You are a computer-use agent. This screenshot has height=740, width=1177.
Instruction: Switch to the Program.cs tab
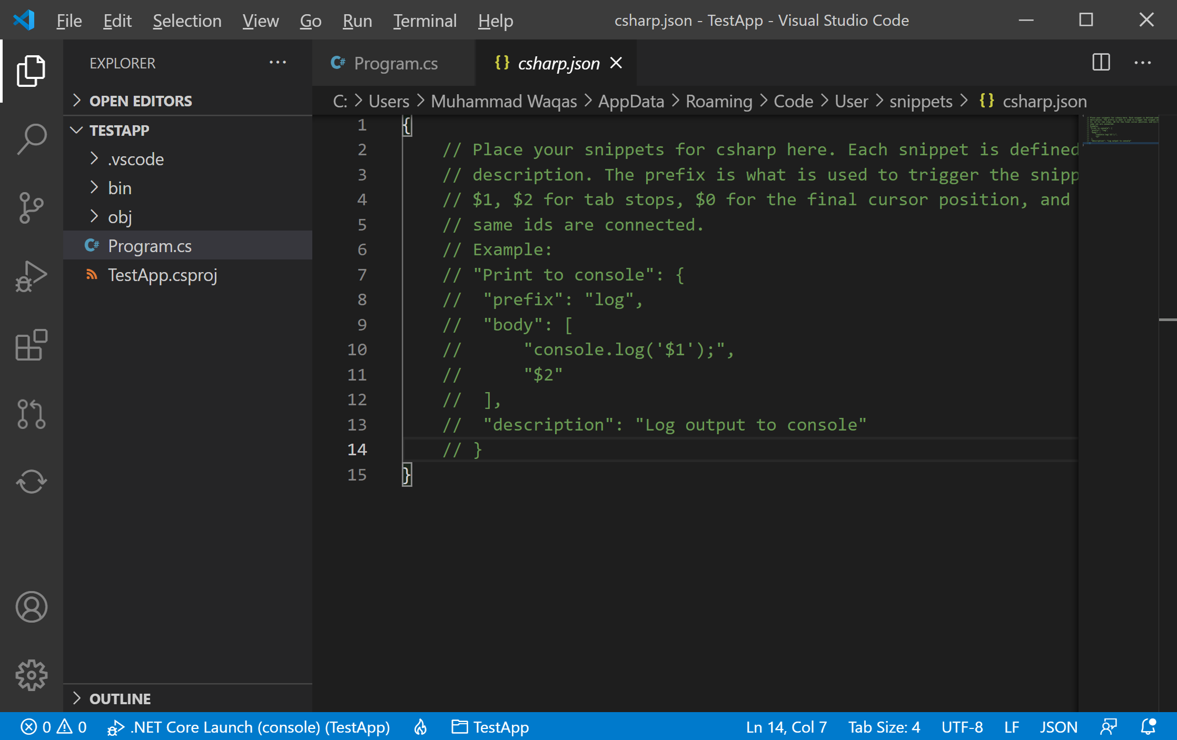pyautogui.click(x=395, y=63)
